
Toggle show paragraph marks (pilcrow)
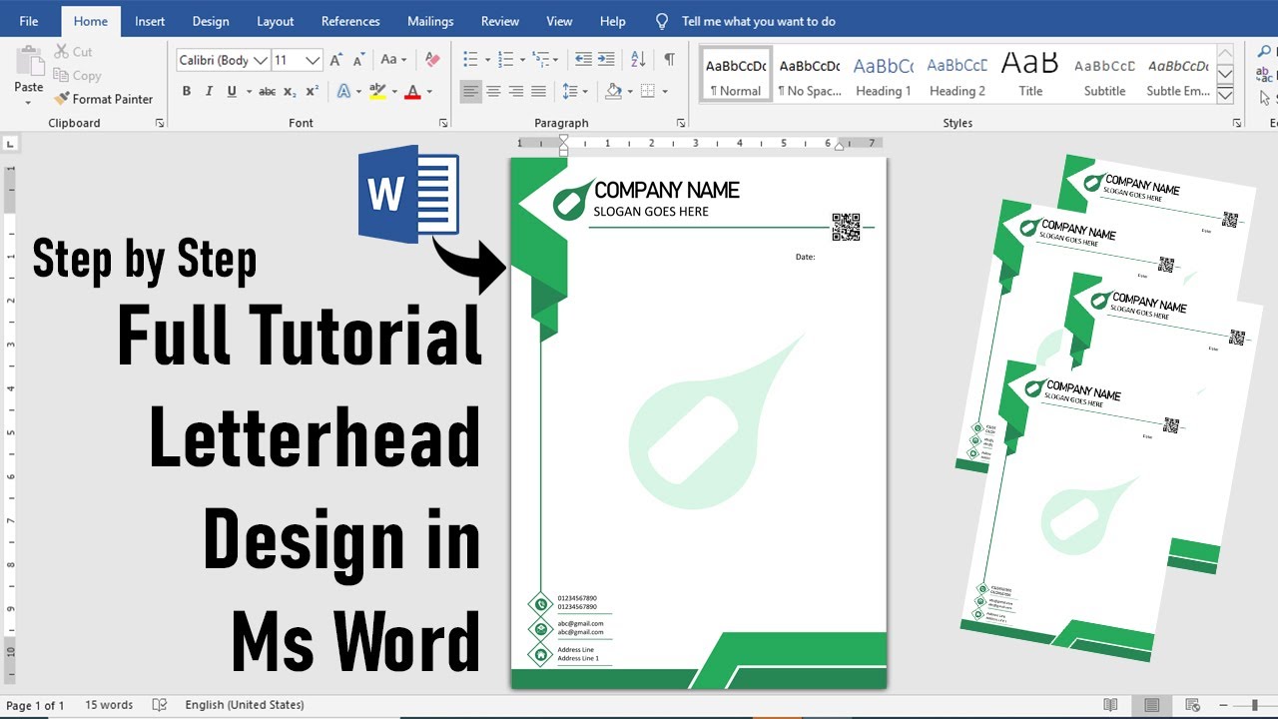(x=669, y=60)
